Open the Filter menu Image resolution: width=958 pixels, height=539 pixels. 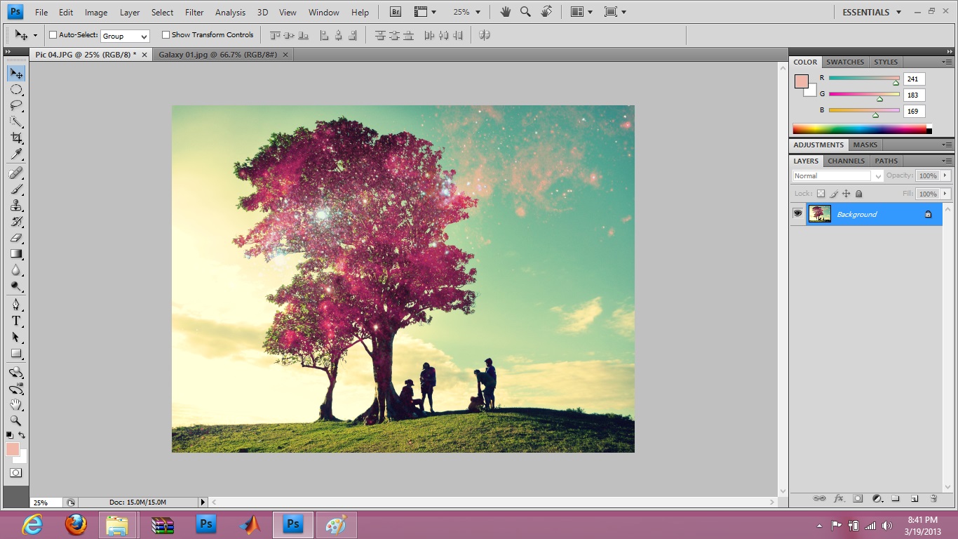click(194, 13)
